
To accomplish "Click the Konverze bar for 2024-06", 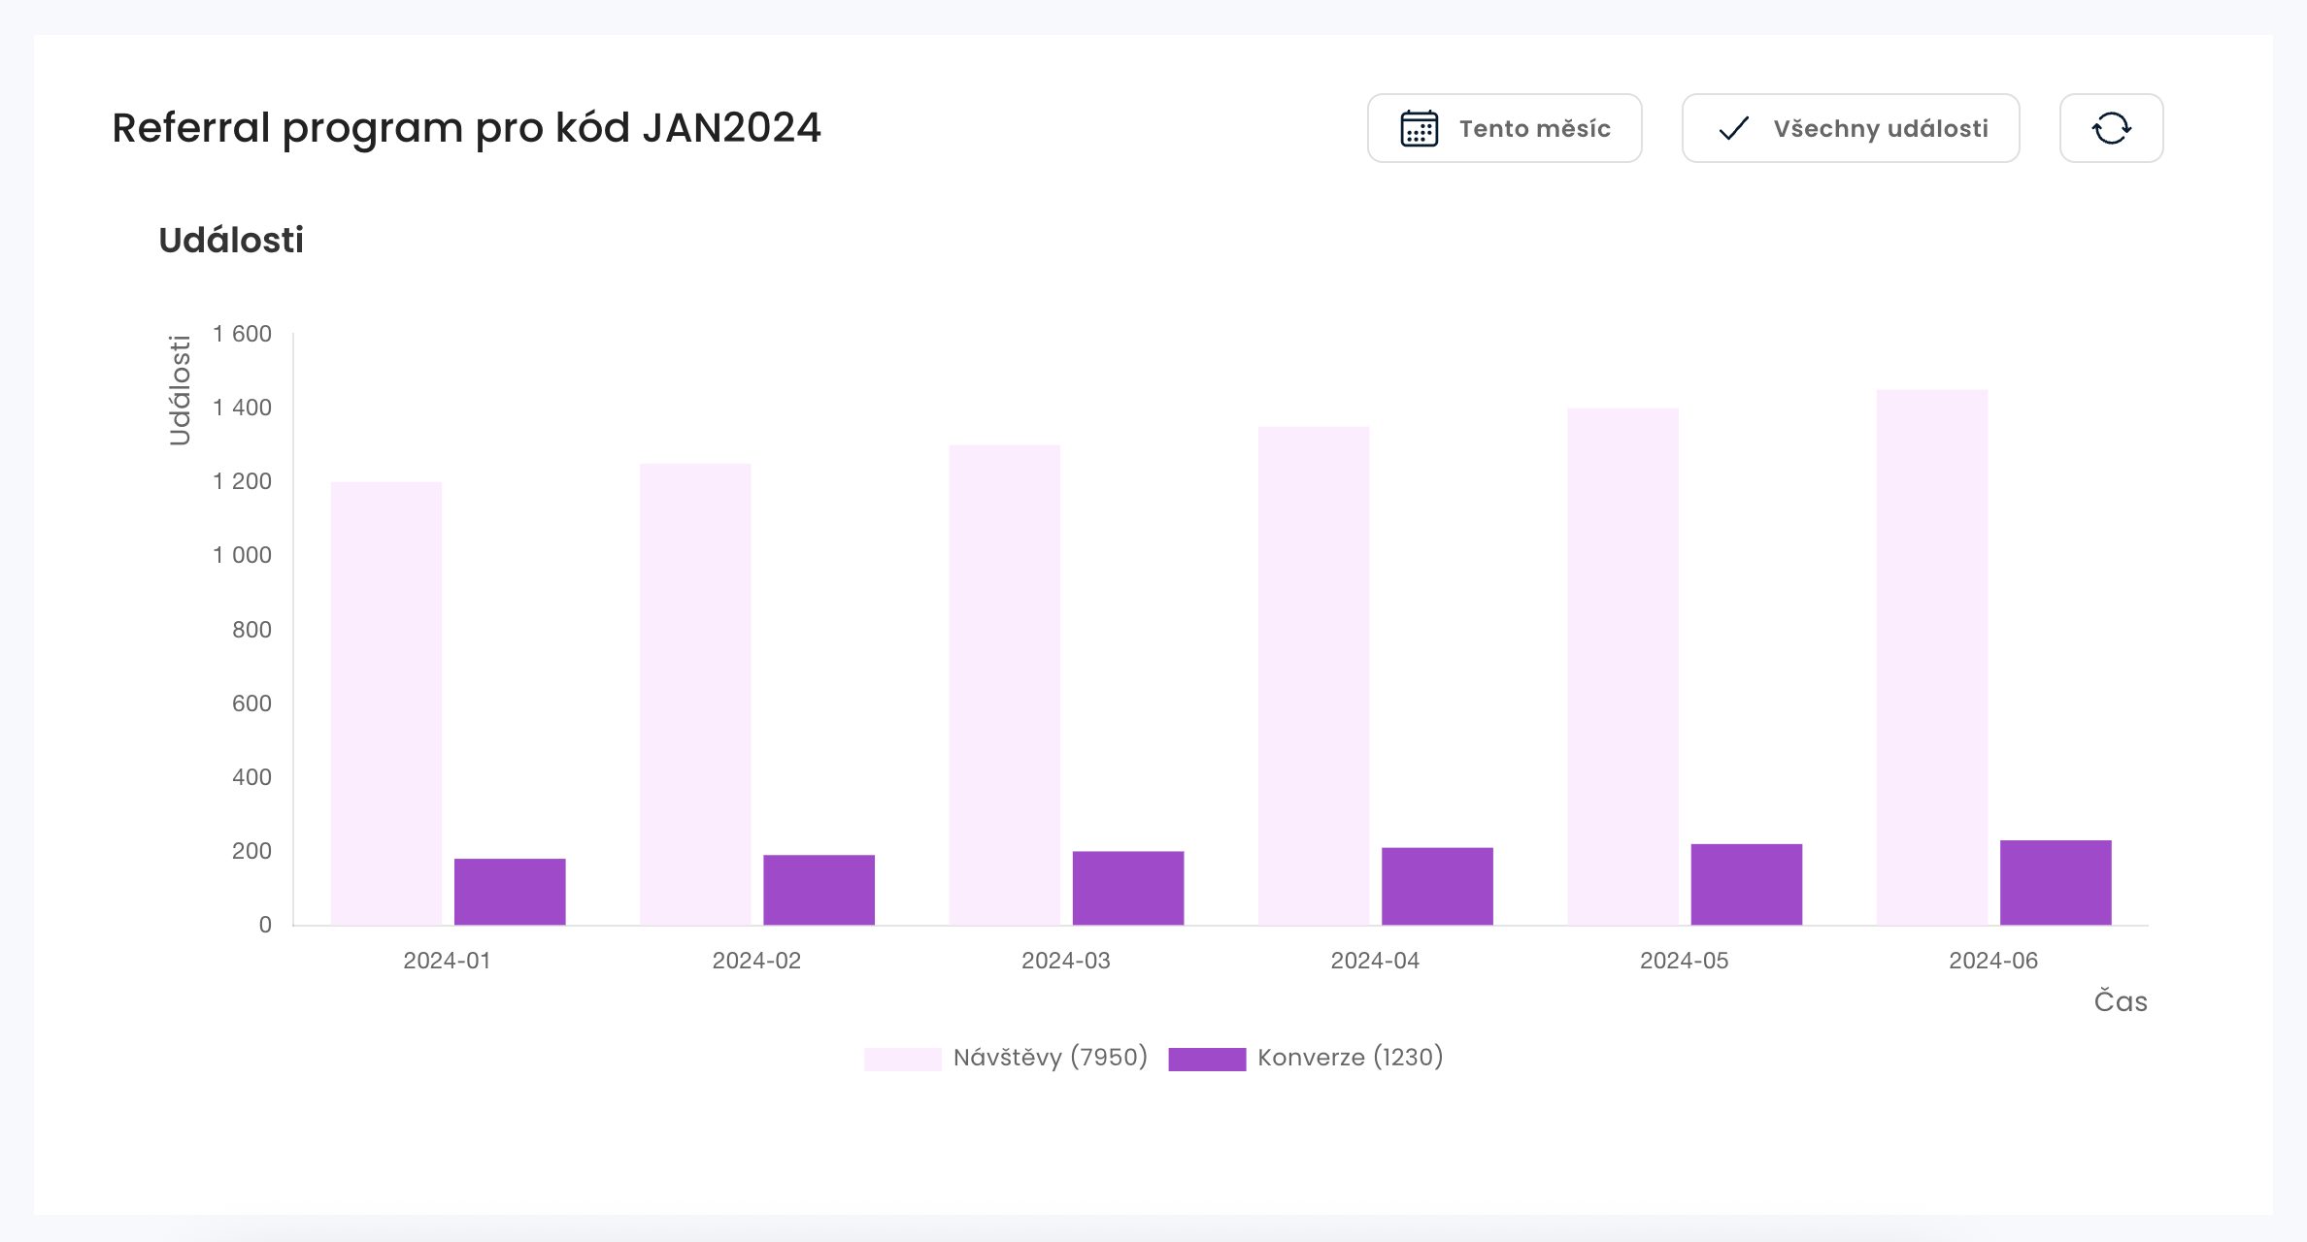I will tap(2056, 882).
